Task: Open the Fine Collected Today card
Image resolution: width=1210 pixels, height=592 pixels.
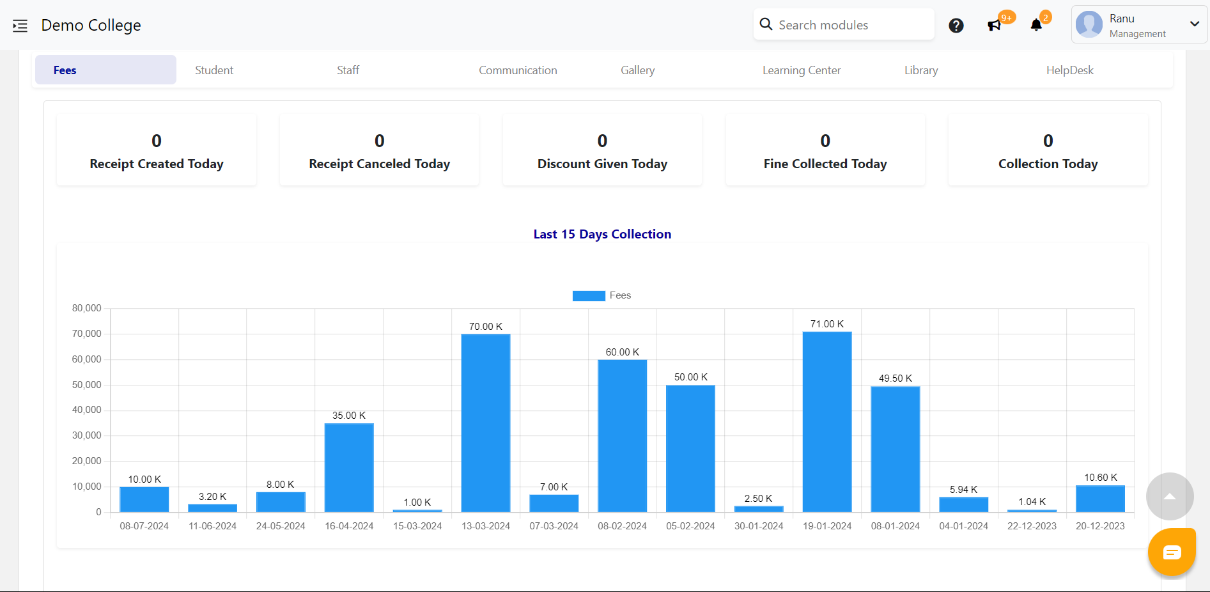Action: (825, 151)
